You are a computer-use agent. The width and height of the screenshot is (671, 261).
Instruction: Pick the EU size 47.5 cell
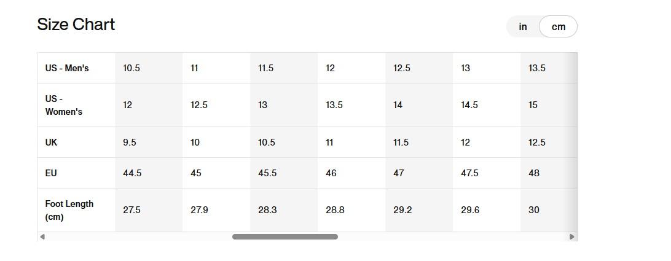click(469, 173)
